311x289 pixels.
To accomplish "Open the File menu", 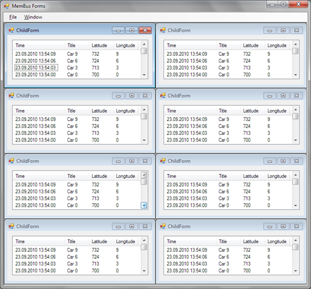I will (x=13, y=17).
